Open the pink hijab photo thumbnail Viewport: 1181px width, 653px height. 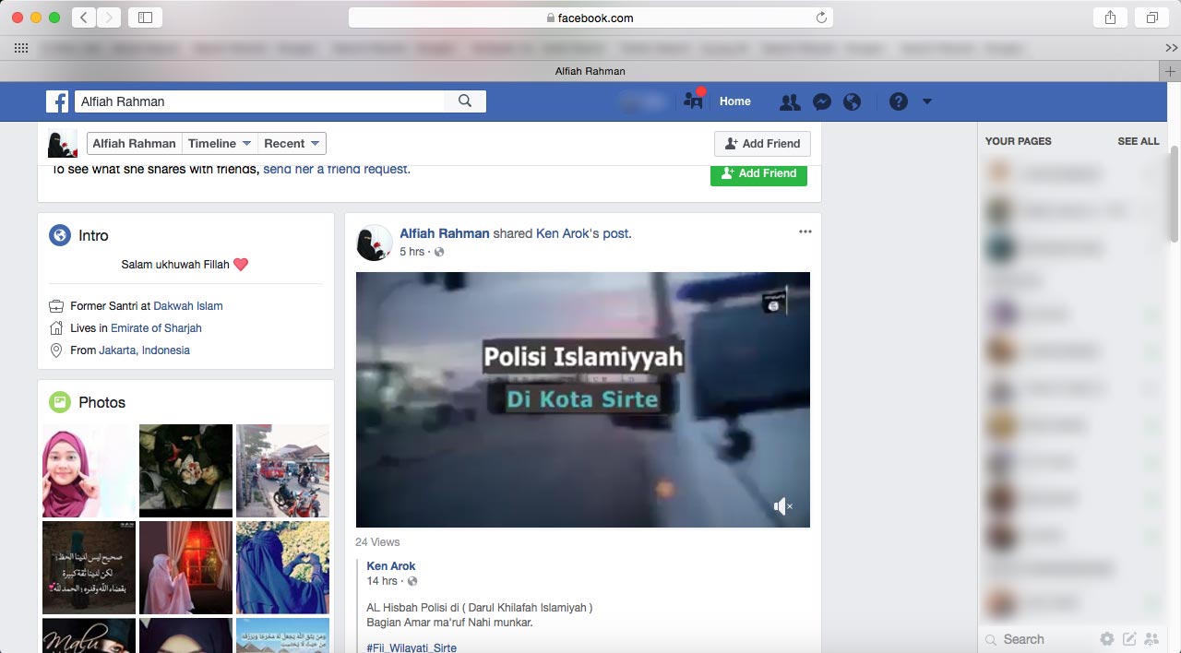click(x=89, y=470)
